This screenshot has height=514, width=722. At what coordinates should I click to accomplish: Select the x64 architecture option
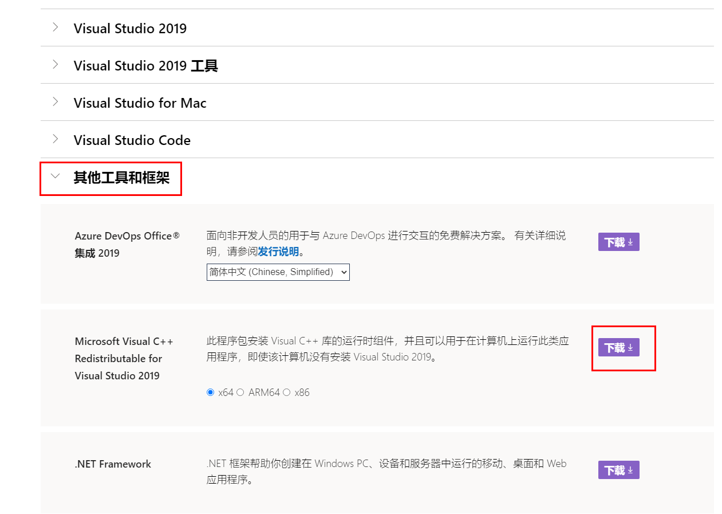[210, 393]
